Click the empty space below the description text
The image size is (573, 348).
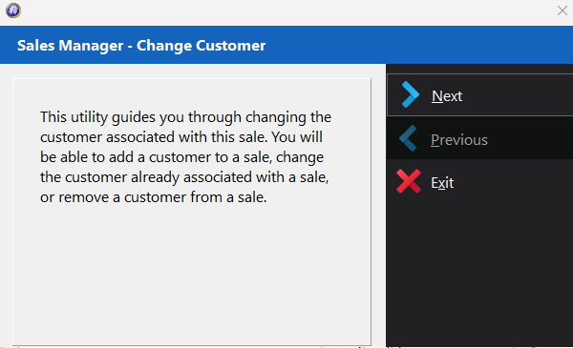click(192, 274)
